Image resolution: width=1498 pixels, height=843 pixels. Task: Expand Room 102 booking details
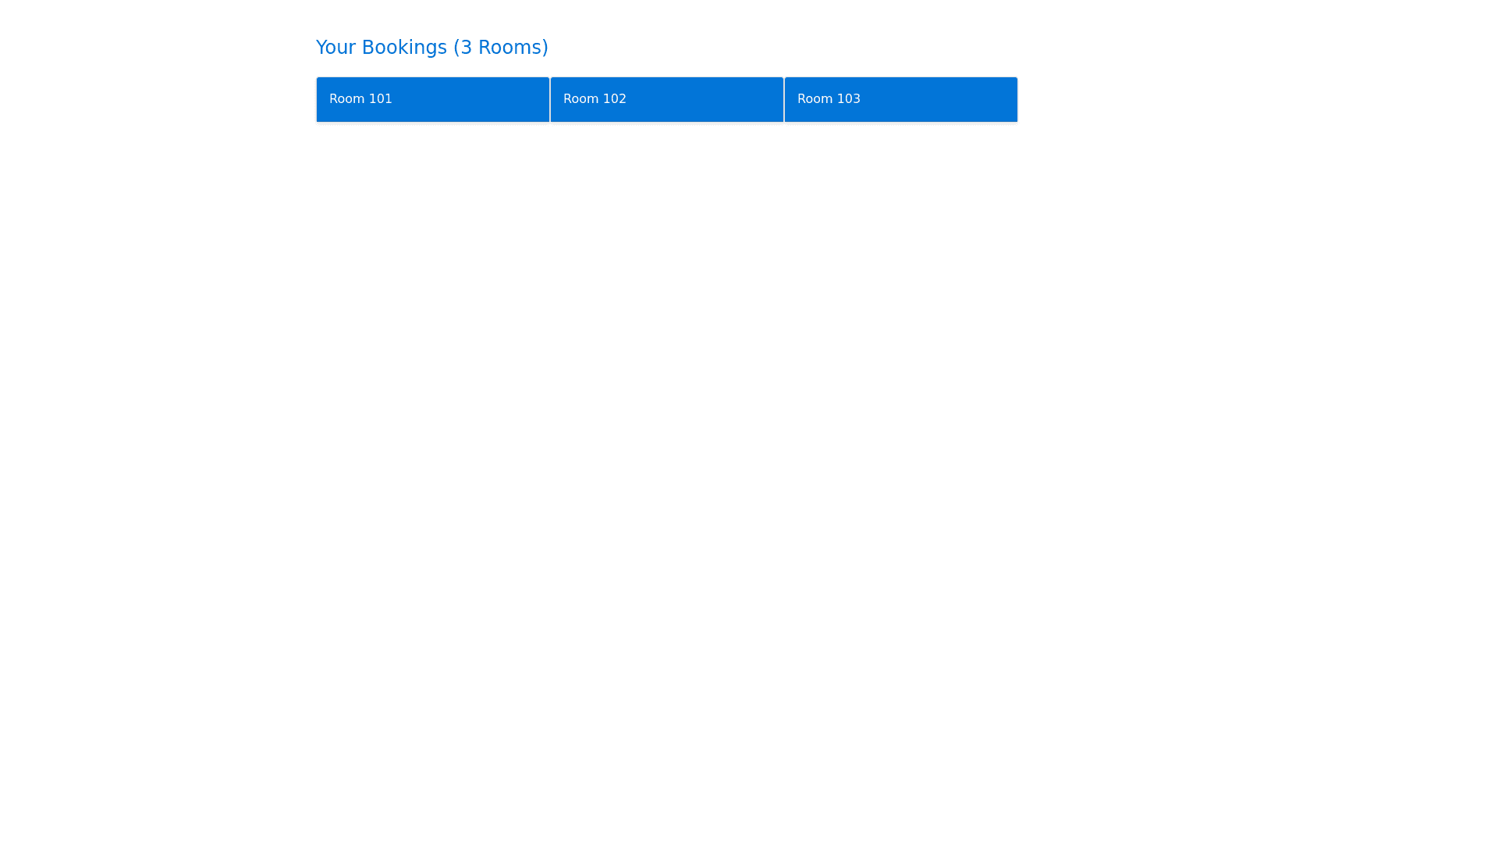[x=666, y=99]
